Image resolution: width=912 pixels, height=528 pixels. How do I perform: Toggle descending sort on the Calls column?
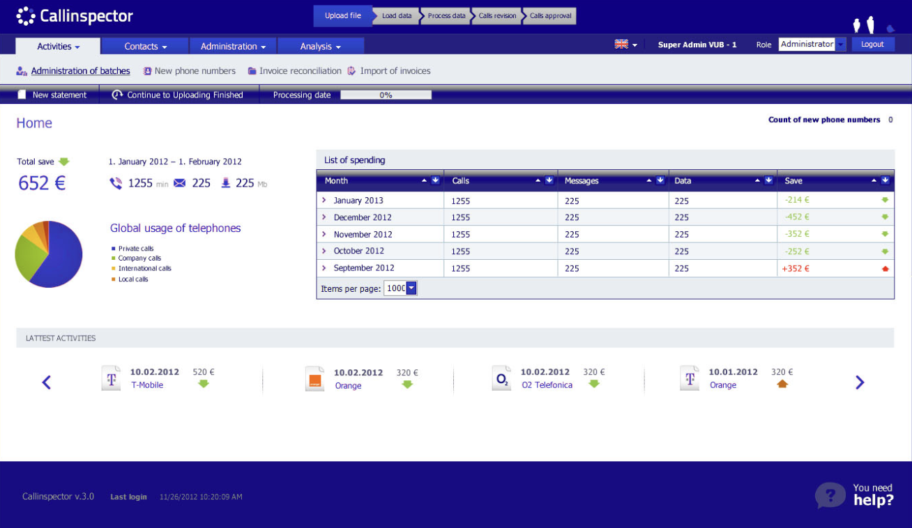tap(549, 180)
